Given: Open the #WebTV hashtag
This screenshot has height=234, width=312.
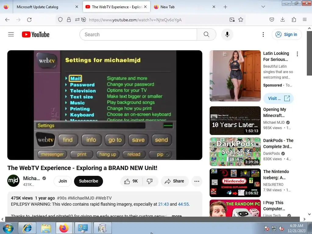Looking at the screenshot, I should pos(104,198).
